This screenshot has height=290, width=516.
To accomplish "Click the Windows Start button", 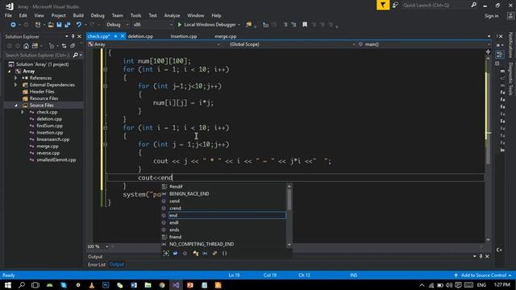I will click(8, 285).
